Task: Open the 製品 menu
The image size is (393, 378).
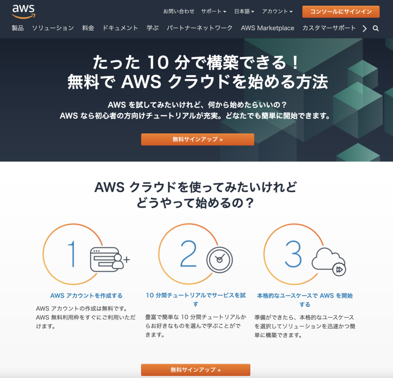Action: [18, 28]
